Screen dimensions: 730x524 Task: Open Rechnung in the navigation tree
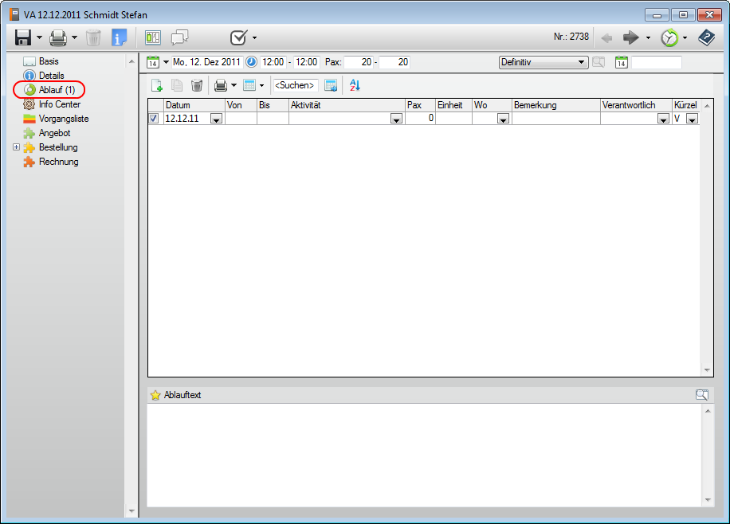58,162
